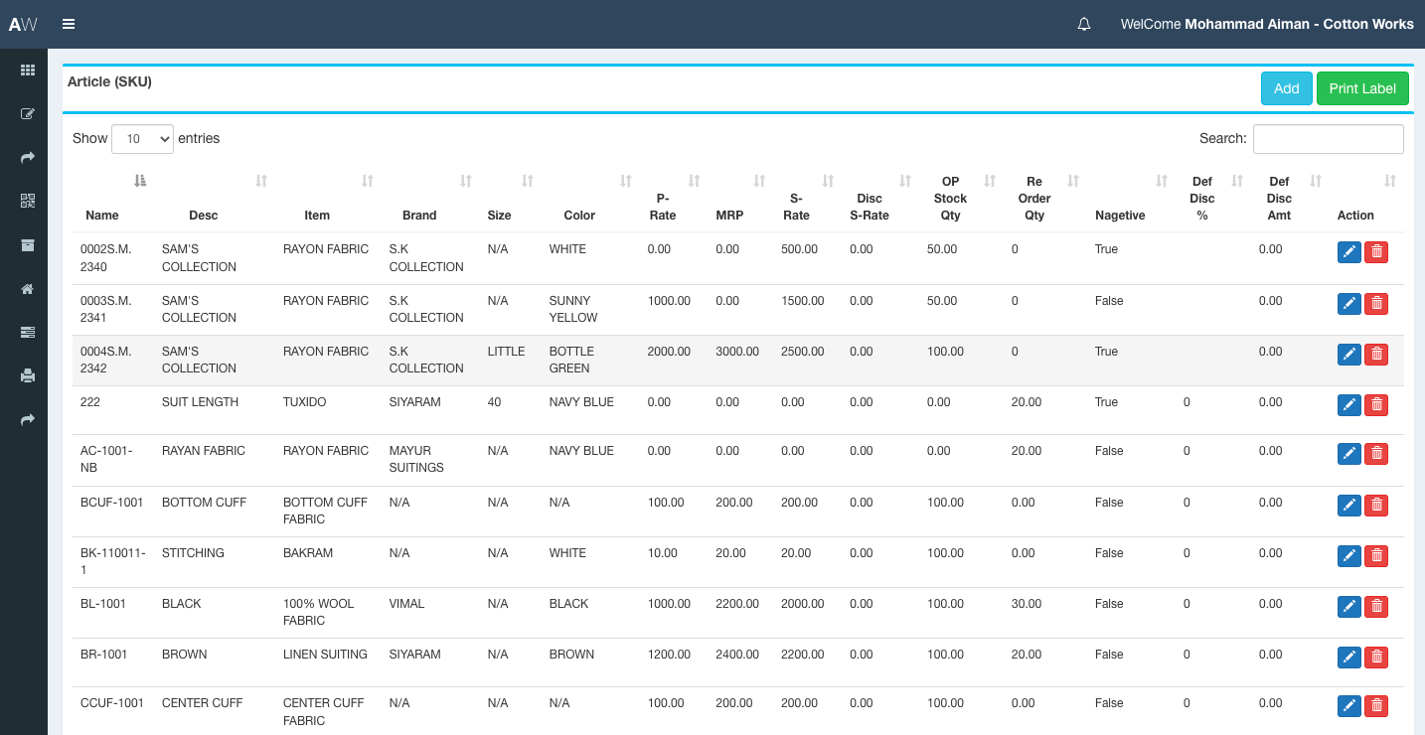Edit article AC-1001-NB
This screenshot has height=735, width=1425.
1349,454
